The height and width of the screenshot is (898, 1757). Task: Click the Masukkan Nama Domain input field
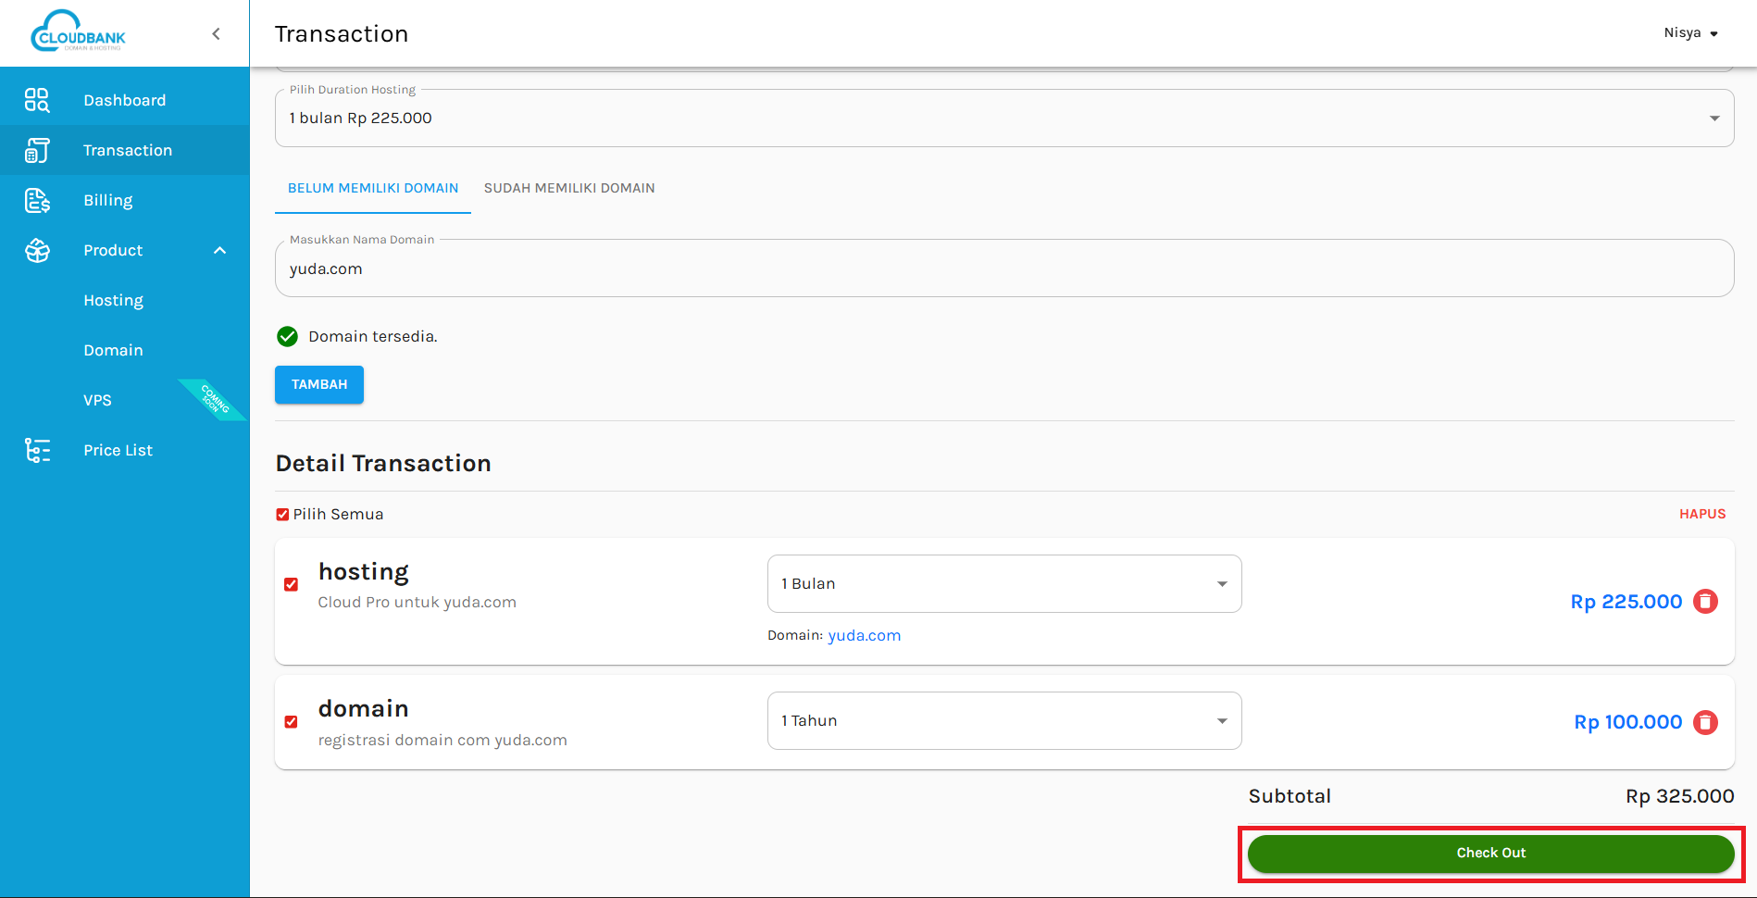[1003, 269]
